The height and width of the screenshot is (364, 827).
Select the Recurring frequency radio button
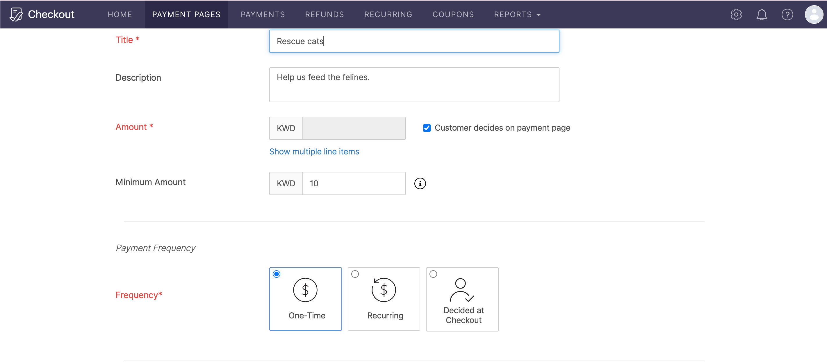[355, 274]
